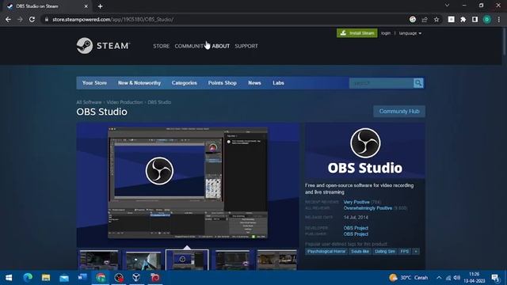Open the Chrome profile avatar
Screen dimensions: 507x285
click(x=487, y=19)
